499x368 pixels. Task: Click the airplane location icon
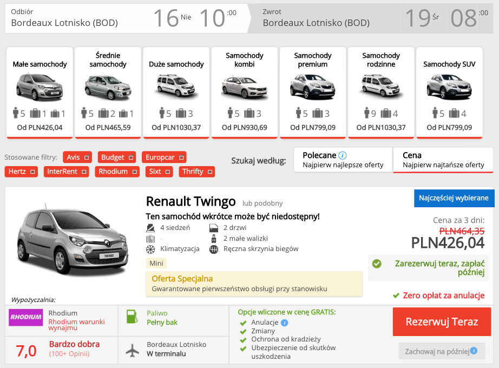tap(132, 350)
